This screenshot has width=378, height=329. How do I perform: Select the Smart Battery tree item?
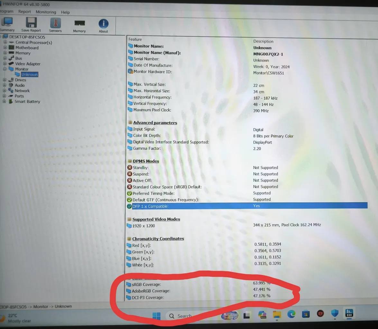click(x=27, y=102)
